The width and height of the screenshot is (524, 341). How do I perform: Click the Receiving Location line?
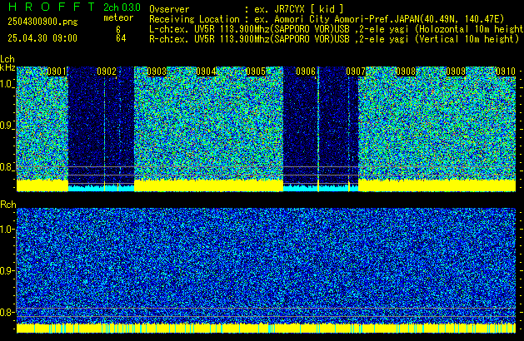(327, 19)
